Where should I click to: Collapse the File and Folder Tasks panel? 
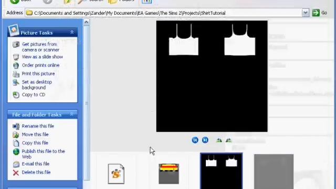(72, 114)
